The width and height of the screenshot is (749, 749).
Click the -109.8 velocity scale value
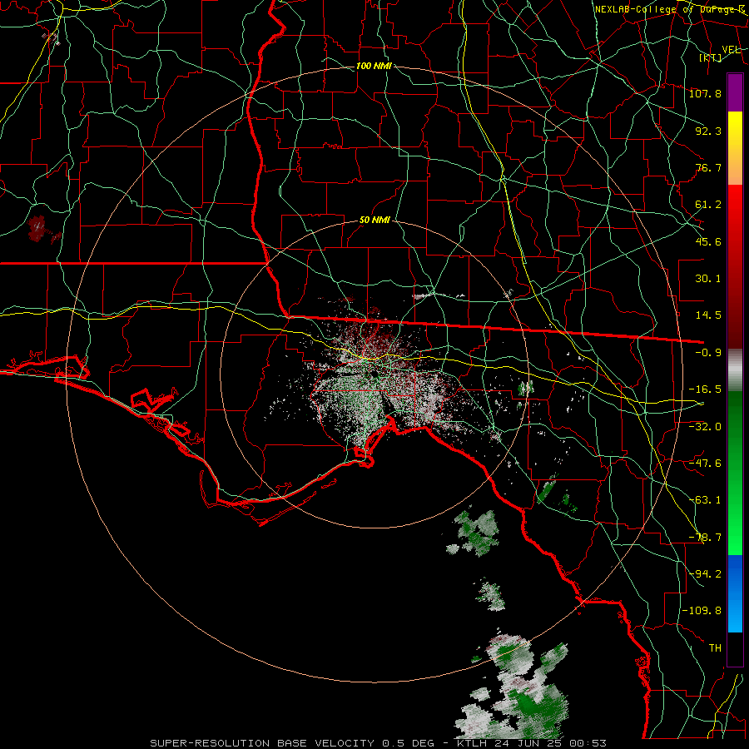[x=702, y=611]
